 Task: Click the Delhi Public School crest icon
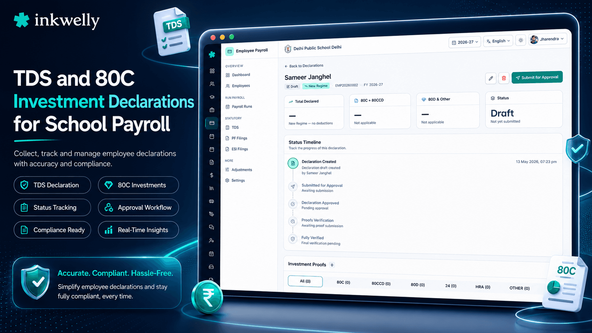tap(288, 49)
